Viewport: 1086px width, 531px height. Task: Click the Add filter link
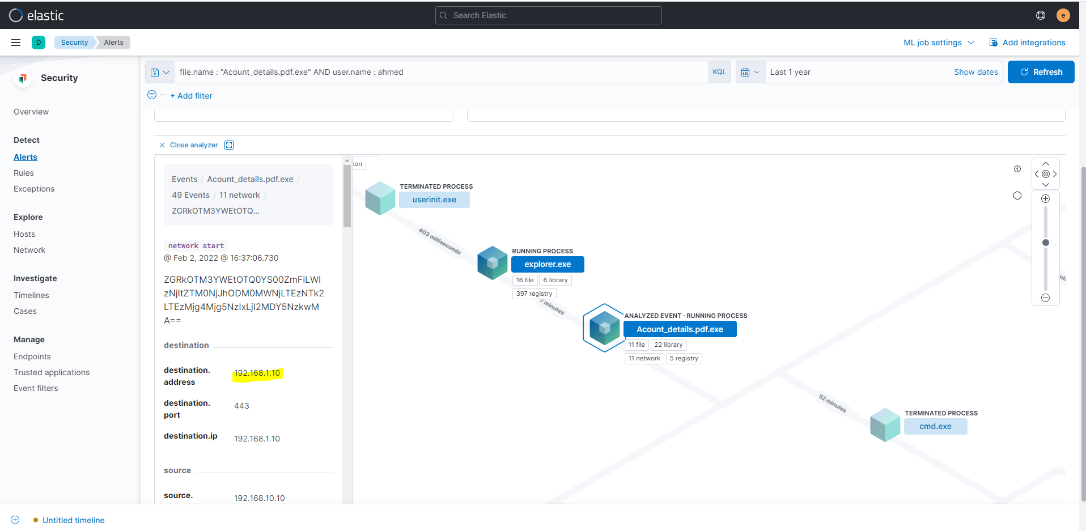(x=192, y=96)
